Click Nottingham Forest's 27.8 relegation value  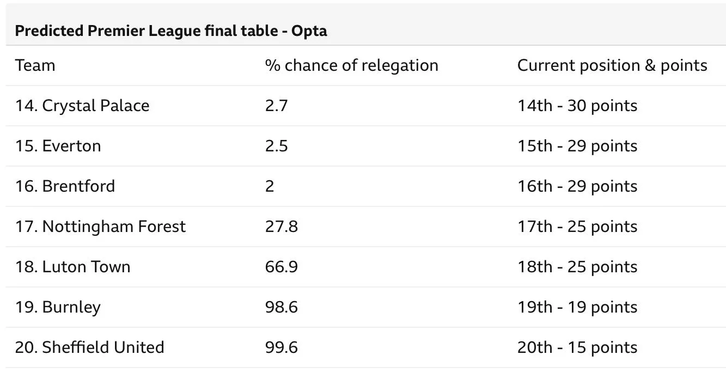281,227
